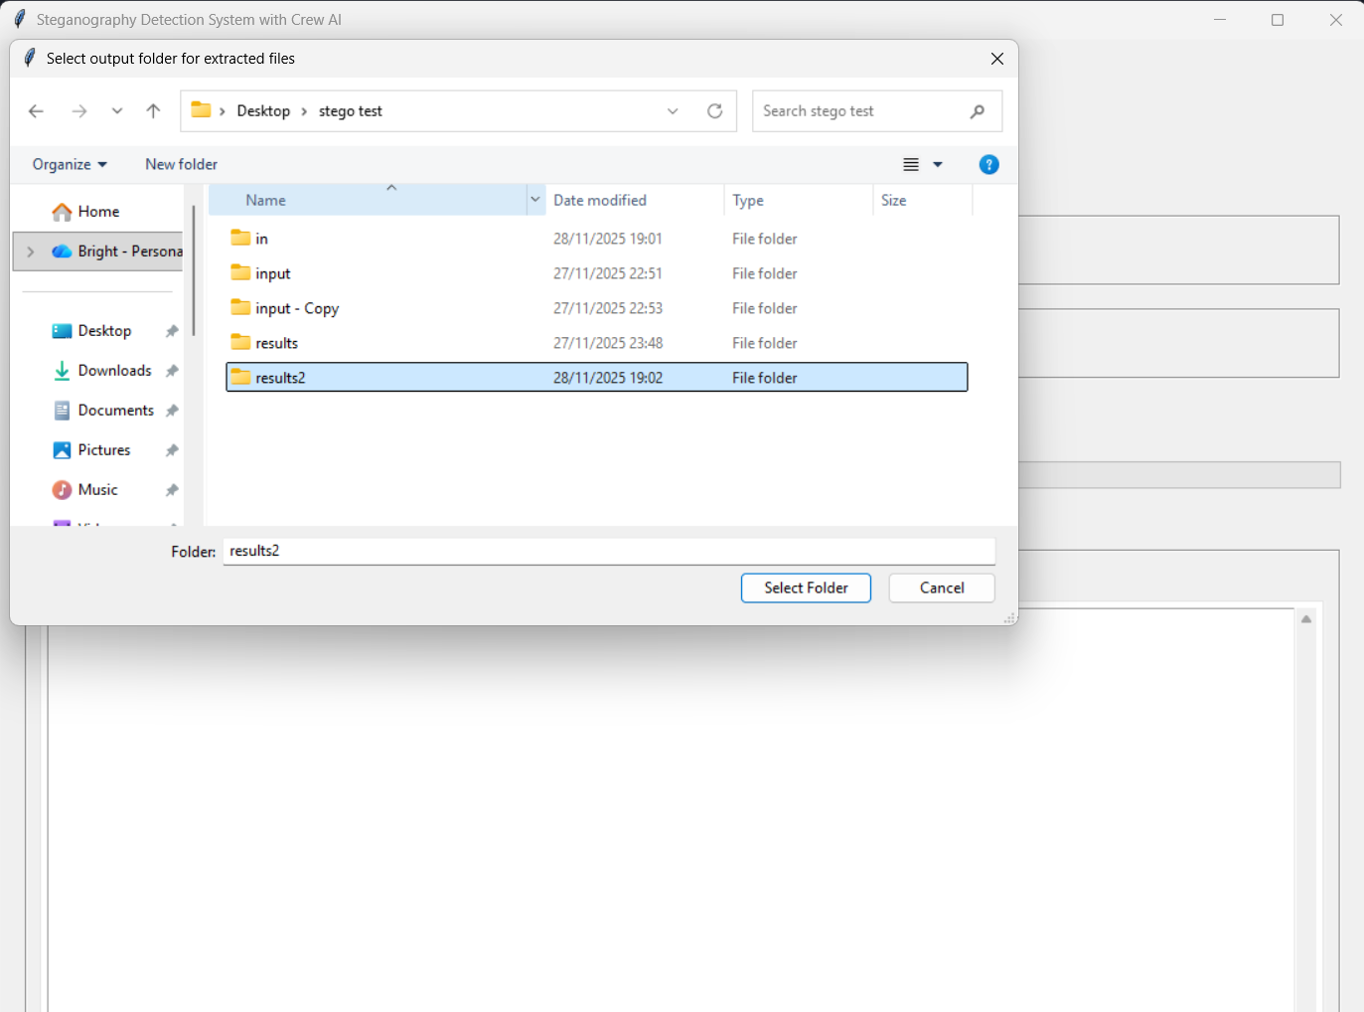
Task: Click the forward navigation arrow
Action: pos(79,111)
